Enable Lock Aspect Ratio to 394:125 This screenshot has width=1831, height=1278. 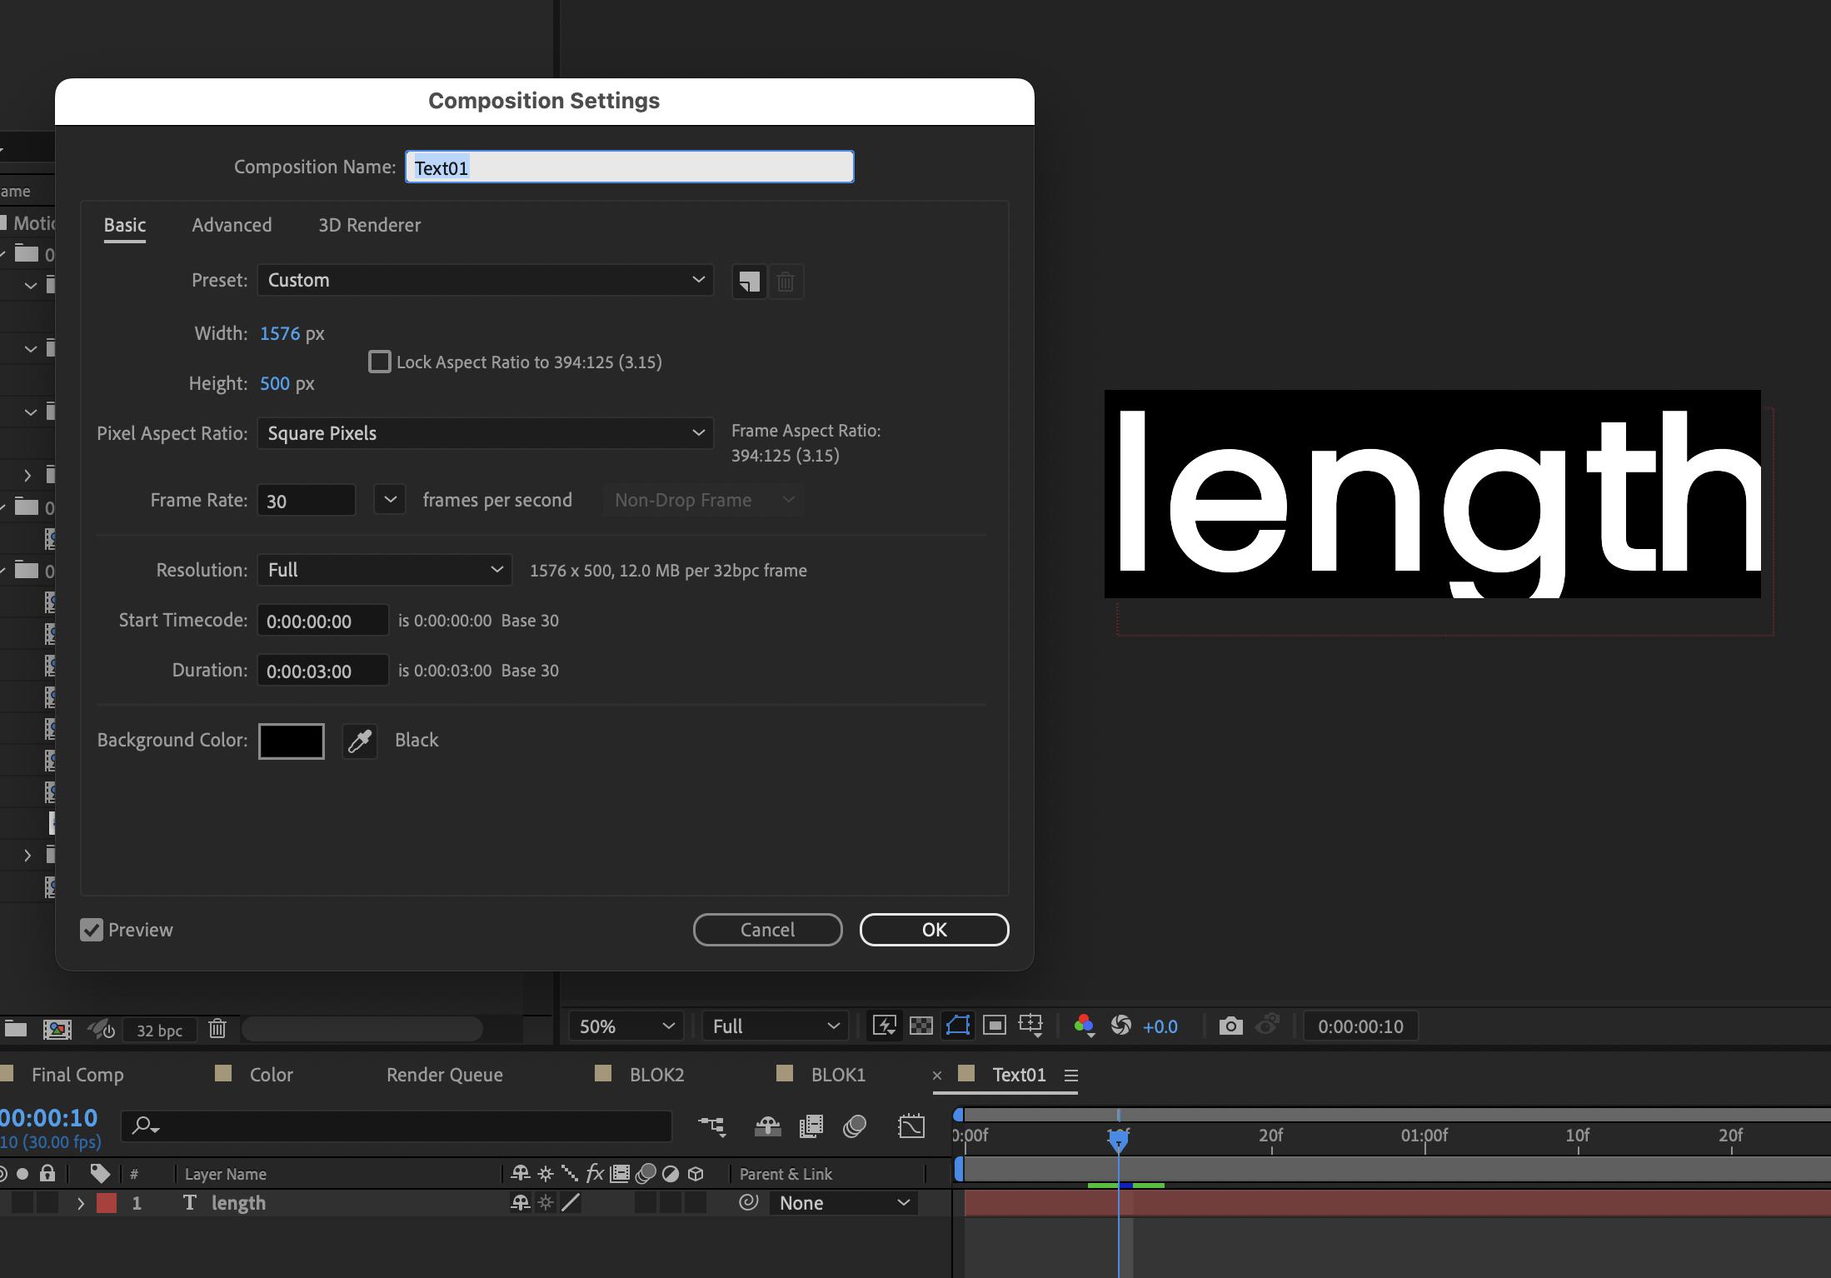point(380,361)
